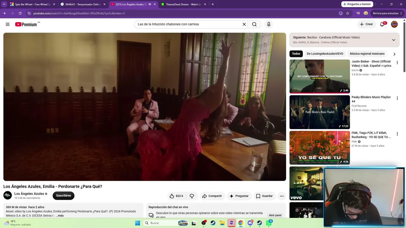
Task: Go to YouTube Premium home logo
Action: click(26, 24)
